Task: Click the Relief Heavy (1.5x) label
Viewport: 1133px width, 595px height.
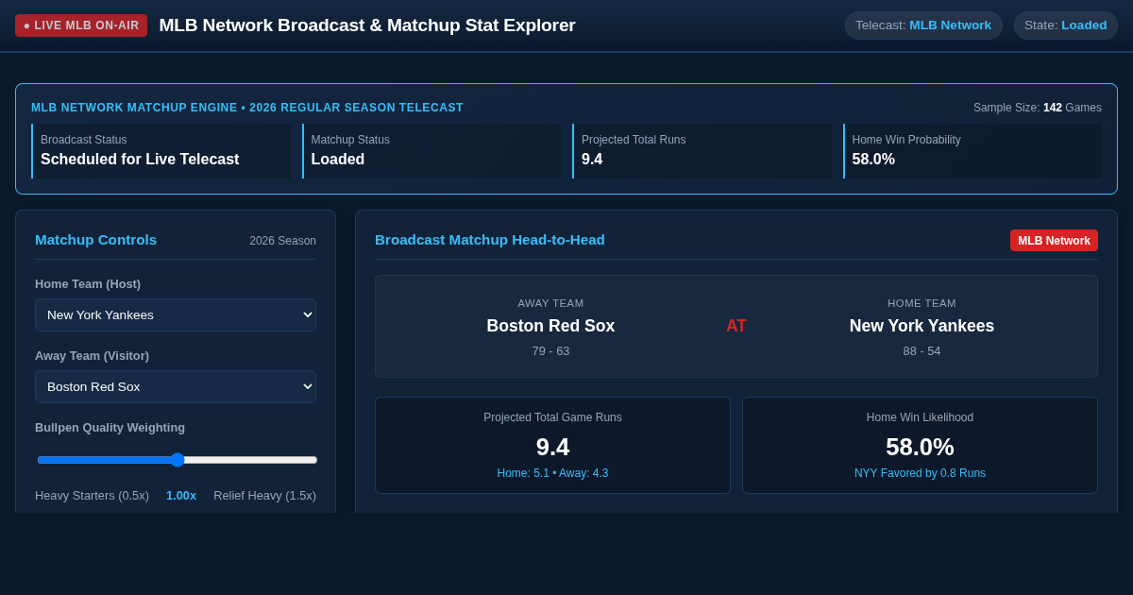Action: pos(264,495)
